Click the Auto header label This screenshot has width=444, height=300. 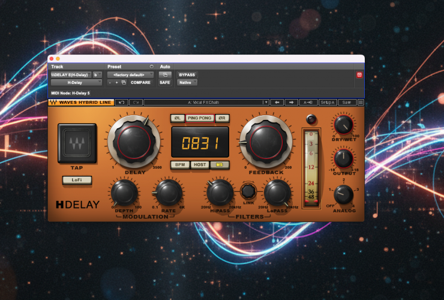coord(165,67)
